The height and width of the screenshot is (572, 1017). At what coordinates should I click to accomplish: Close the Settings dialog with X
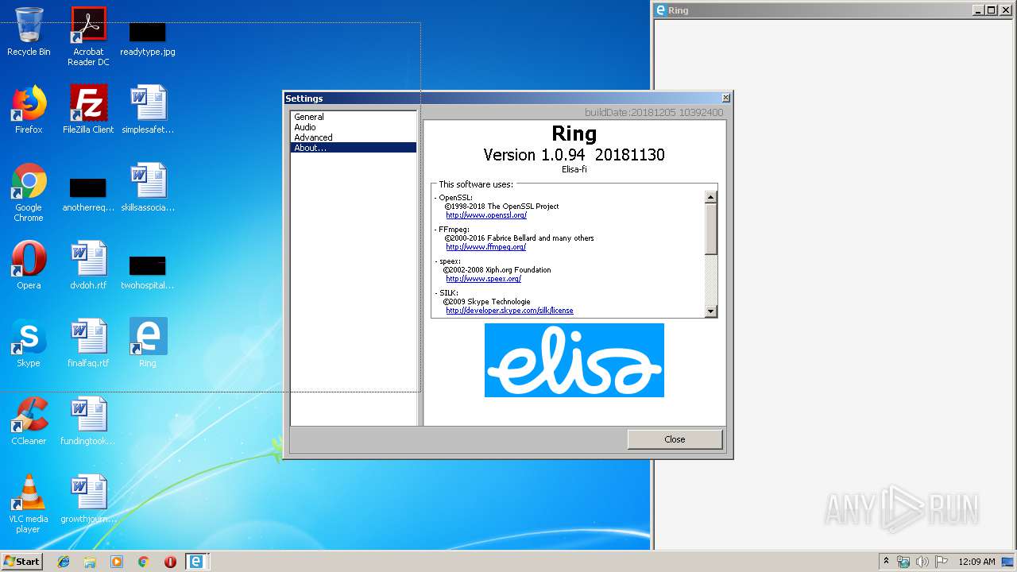(725, 98)
